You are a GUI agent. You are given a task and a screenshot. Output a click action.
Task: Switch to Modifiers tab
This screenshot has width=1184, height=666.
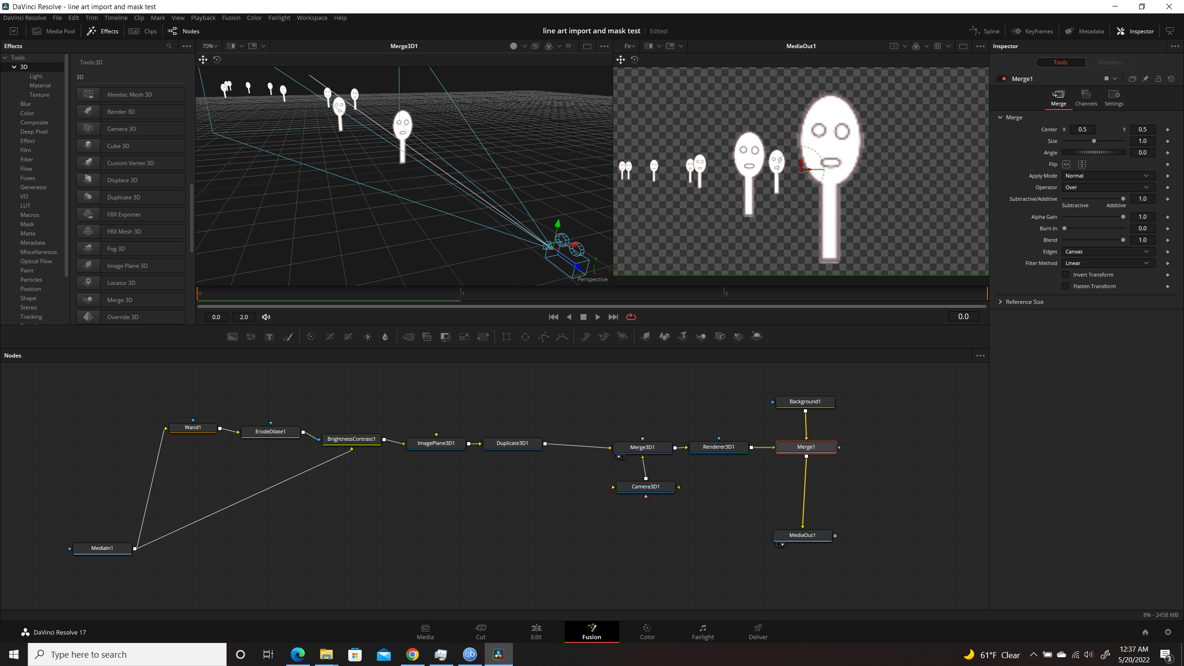click(x=1110, y=62)
